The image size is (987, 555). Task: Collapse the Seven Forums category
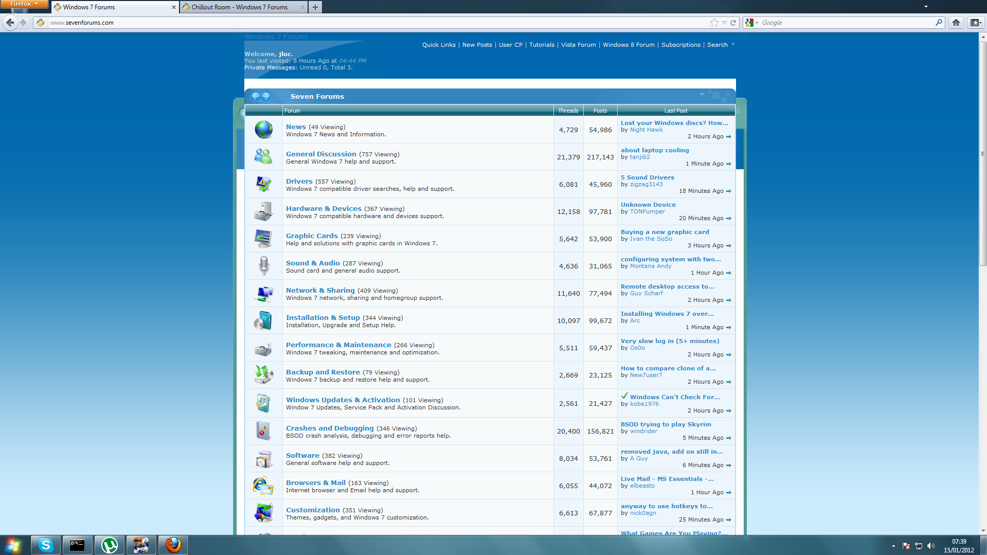[702, 95]
